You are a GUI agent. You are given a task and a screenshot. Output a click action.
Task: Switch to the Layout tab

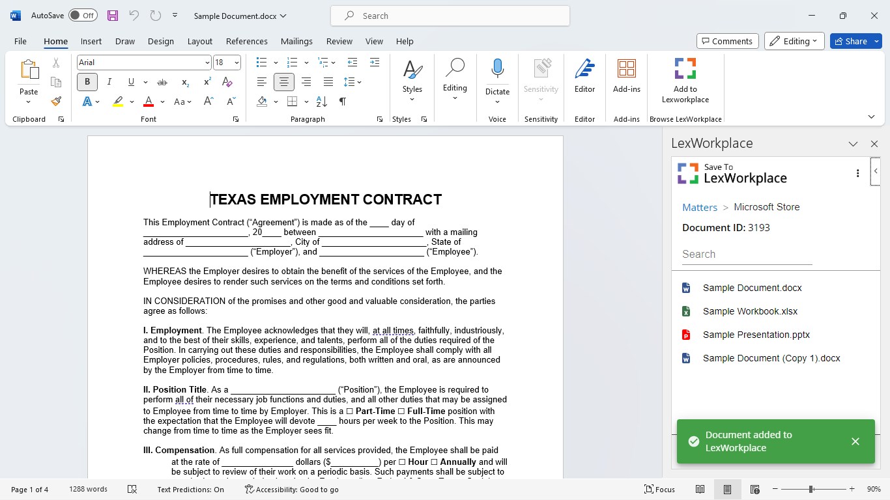200,41
